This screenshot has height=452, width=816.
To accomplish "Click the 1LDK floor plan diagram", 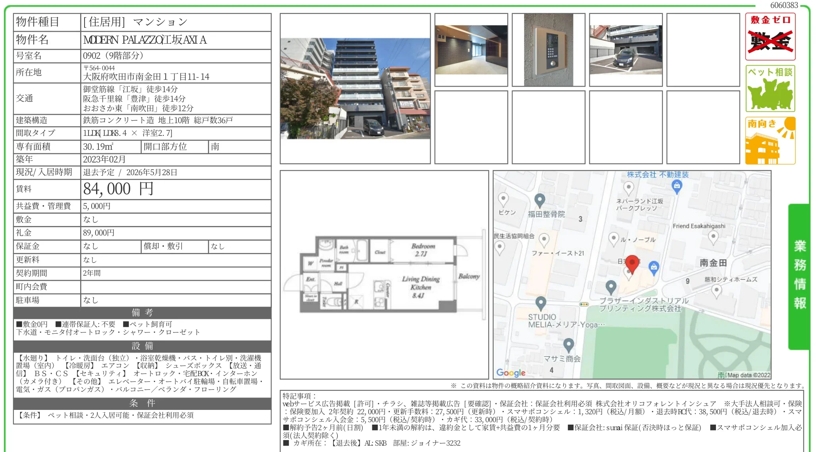I will pyautogui.click(x=383, y=274).
